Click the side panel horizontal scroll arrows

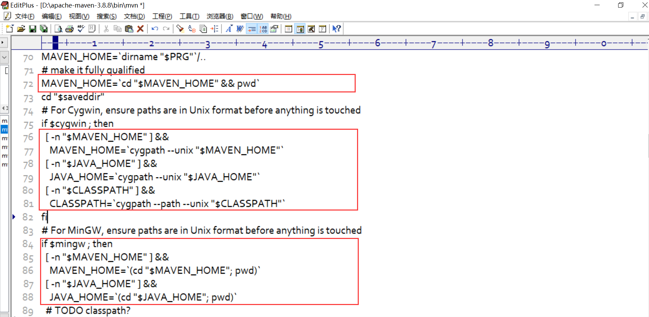[4, 108]
